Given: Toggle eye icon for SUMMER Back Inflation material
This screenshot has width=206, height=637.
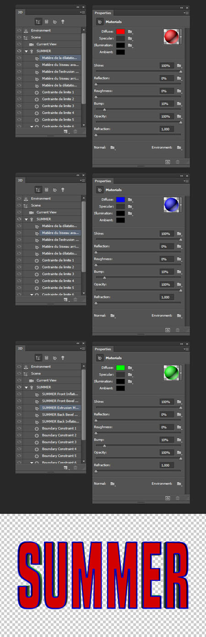Looking at the screenshot, I should click(x=19, y=421).
